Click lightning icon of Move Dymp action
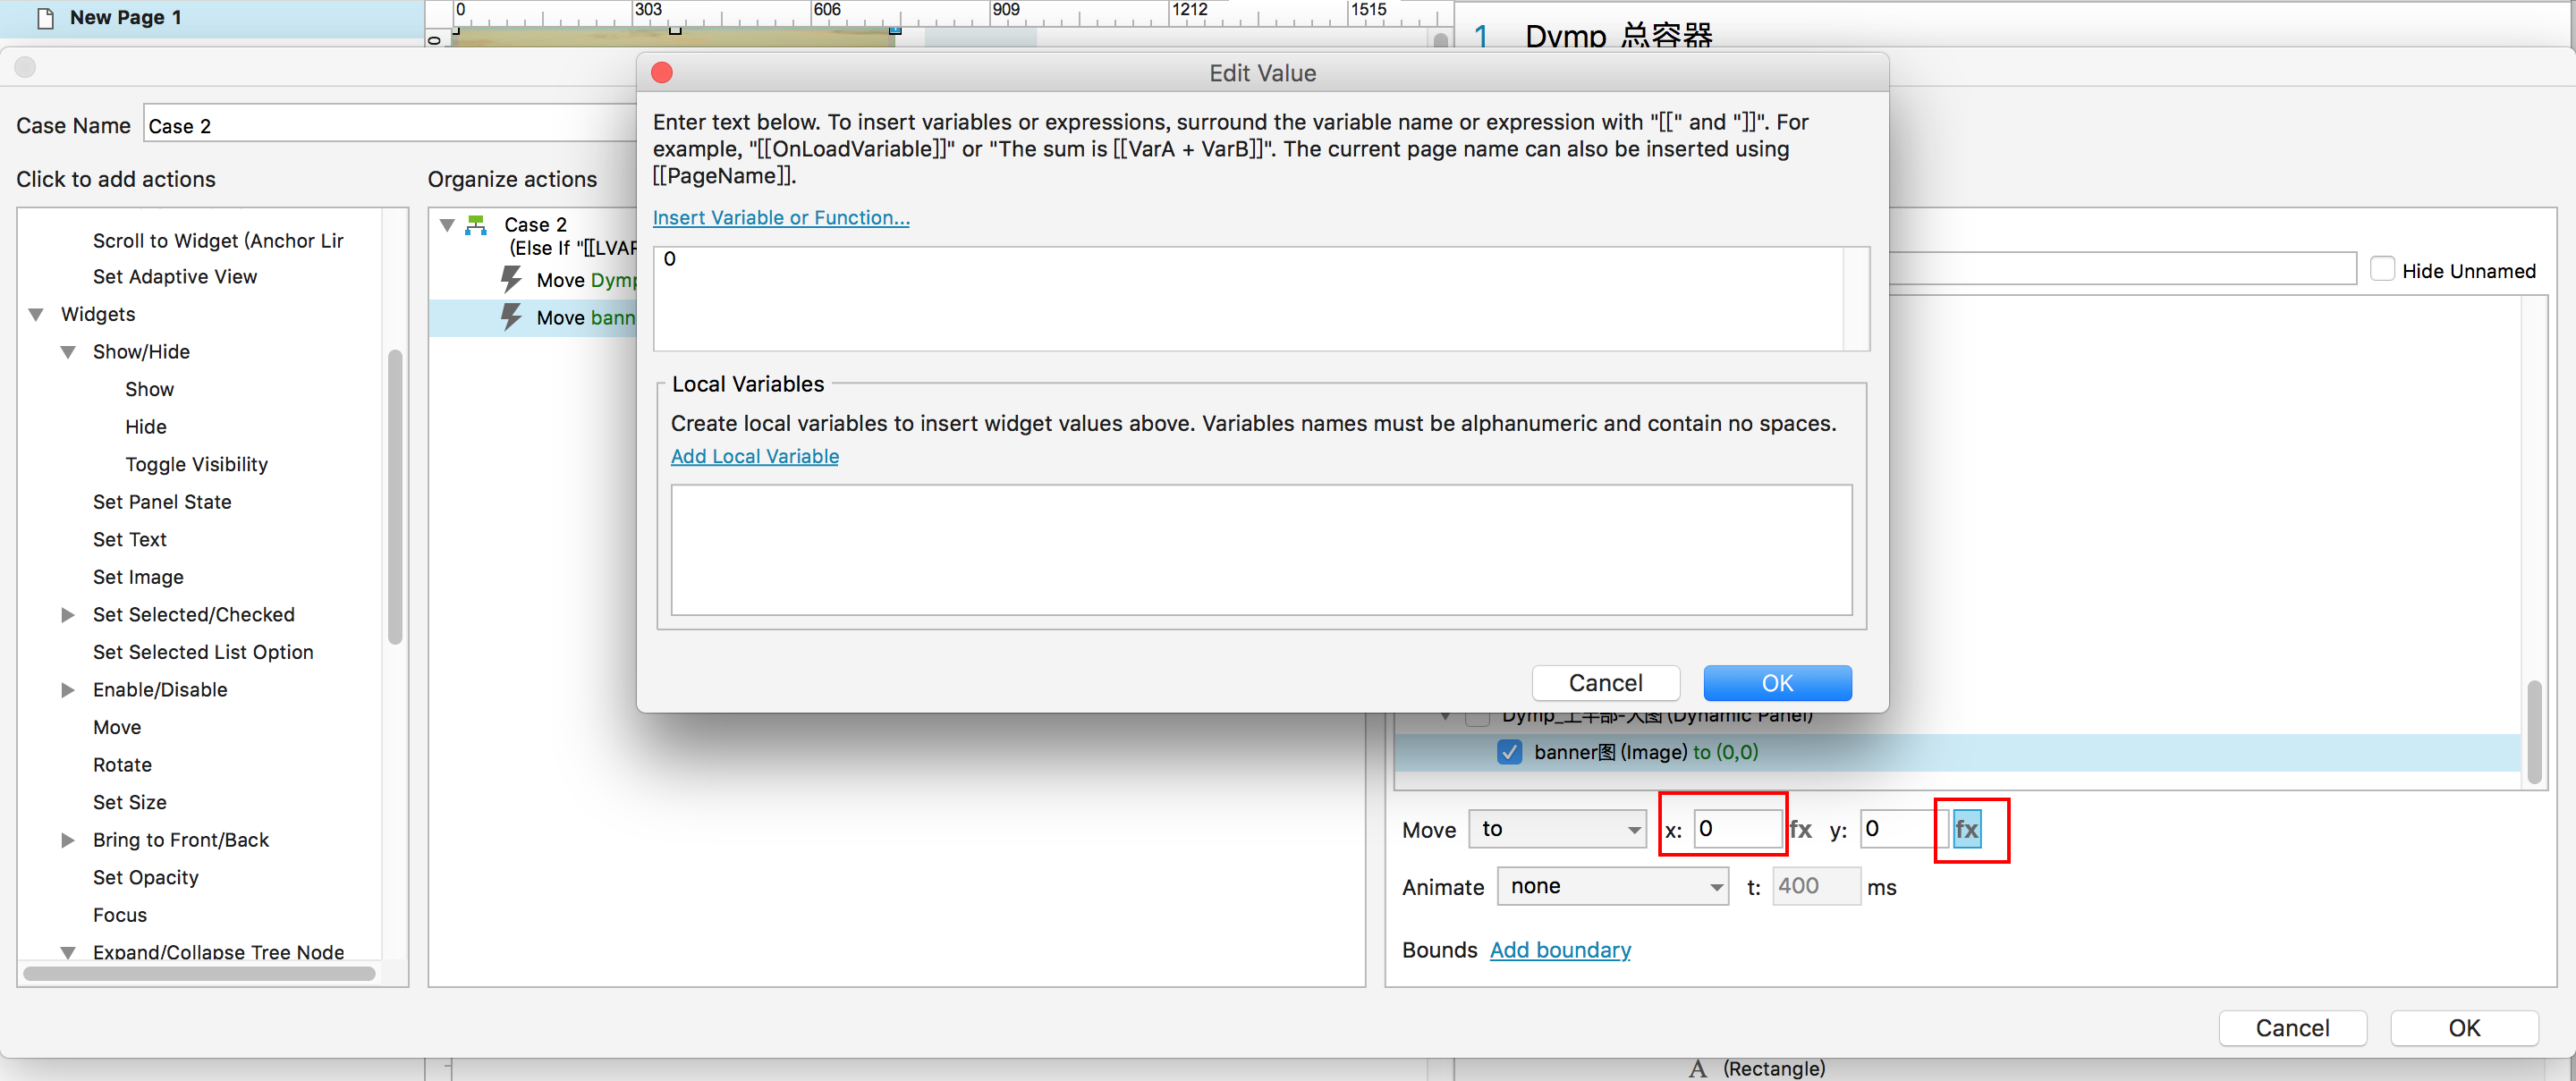 [x=511, y=279]
